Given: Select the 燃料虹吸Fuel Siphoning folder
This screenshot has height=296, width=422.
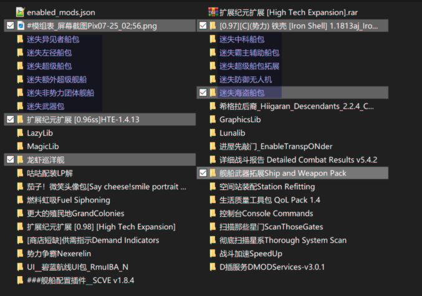Looking at the screenshot, I should (x=69, y=200).
